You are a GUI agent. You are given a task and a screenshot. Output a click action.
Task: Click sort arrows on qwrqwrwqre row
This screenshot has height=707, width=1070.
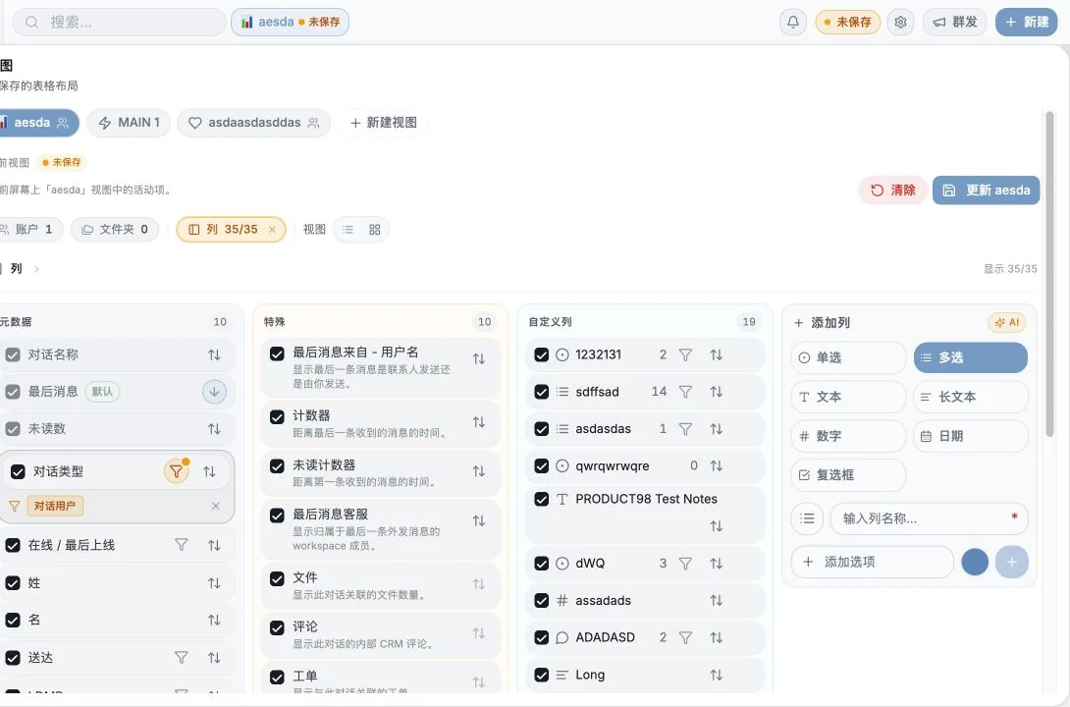(x=716, y=466)
